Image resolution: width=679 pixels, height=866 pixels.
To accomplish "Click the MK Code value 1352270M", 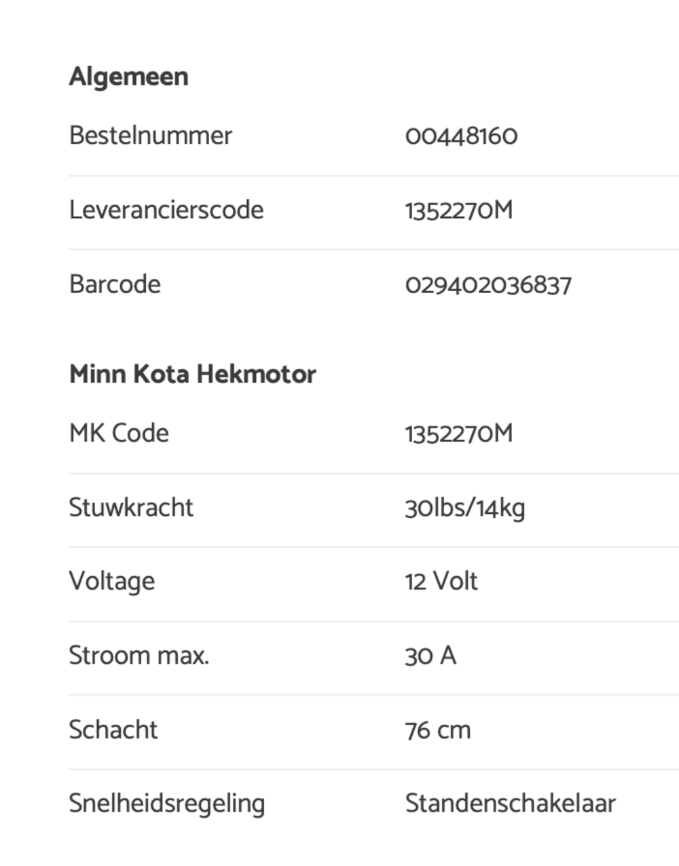I will (x=458, y=434).
